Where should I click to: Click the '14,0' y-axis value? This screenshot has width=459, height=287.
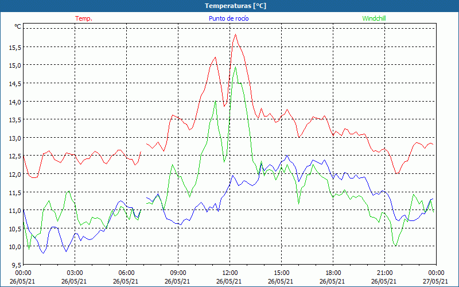(15, 103)
